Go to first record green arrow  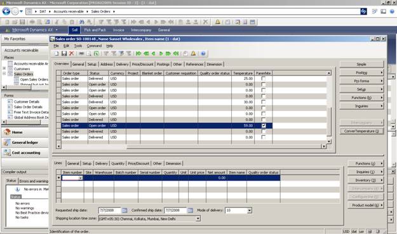(138, 53)
